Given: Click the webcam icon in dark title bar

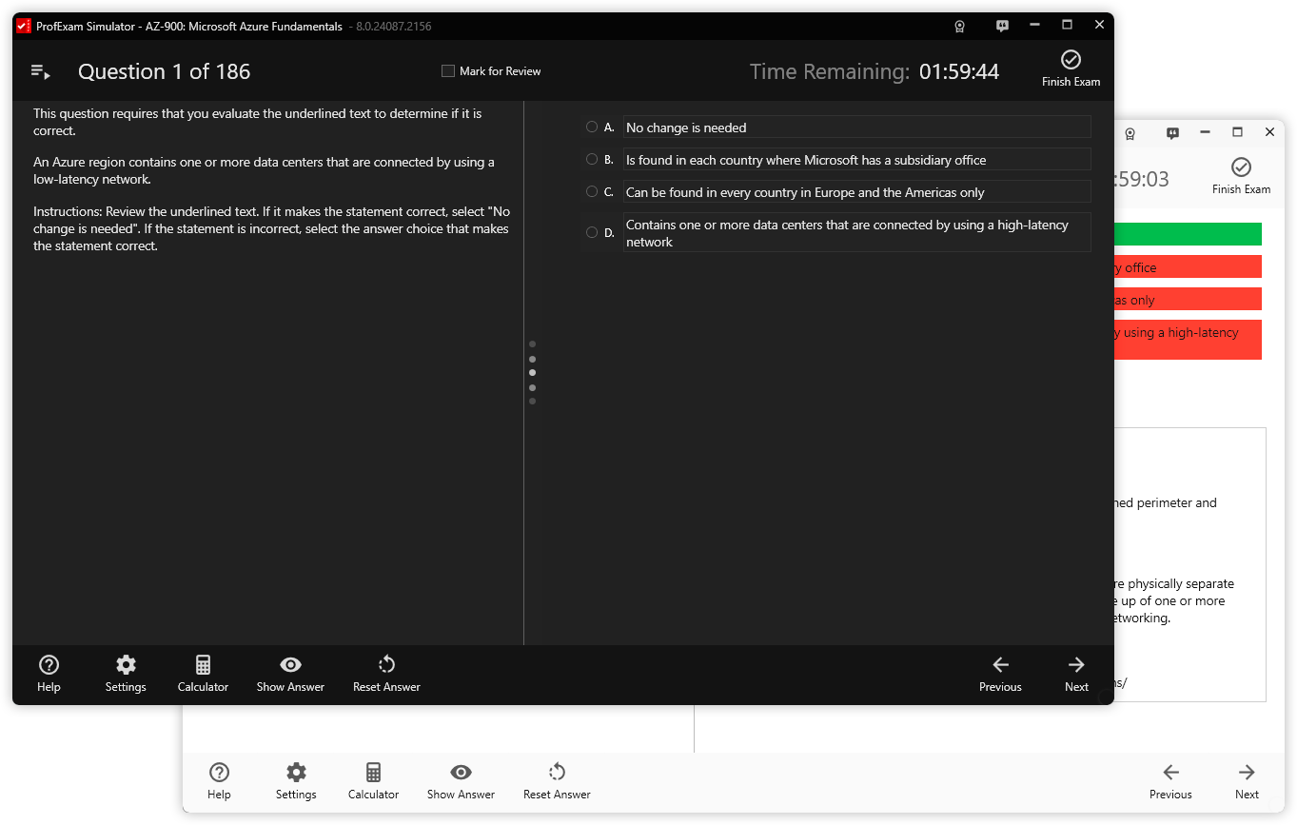Looking at the screenshot, I should click(x=960, y=27).
